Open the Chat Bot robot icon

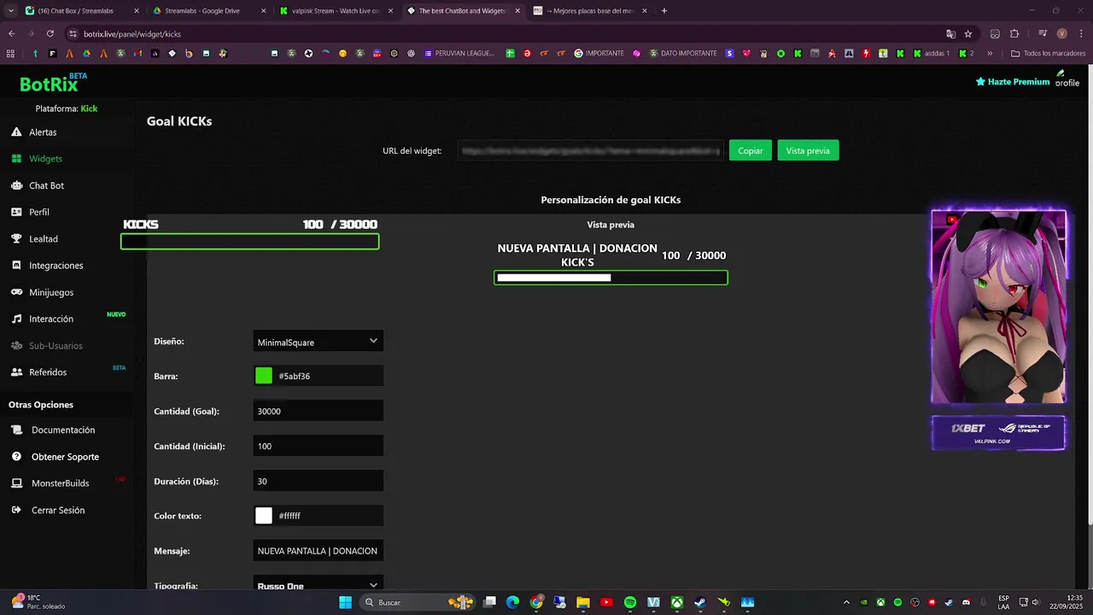[16, 185]
